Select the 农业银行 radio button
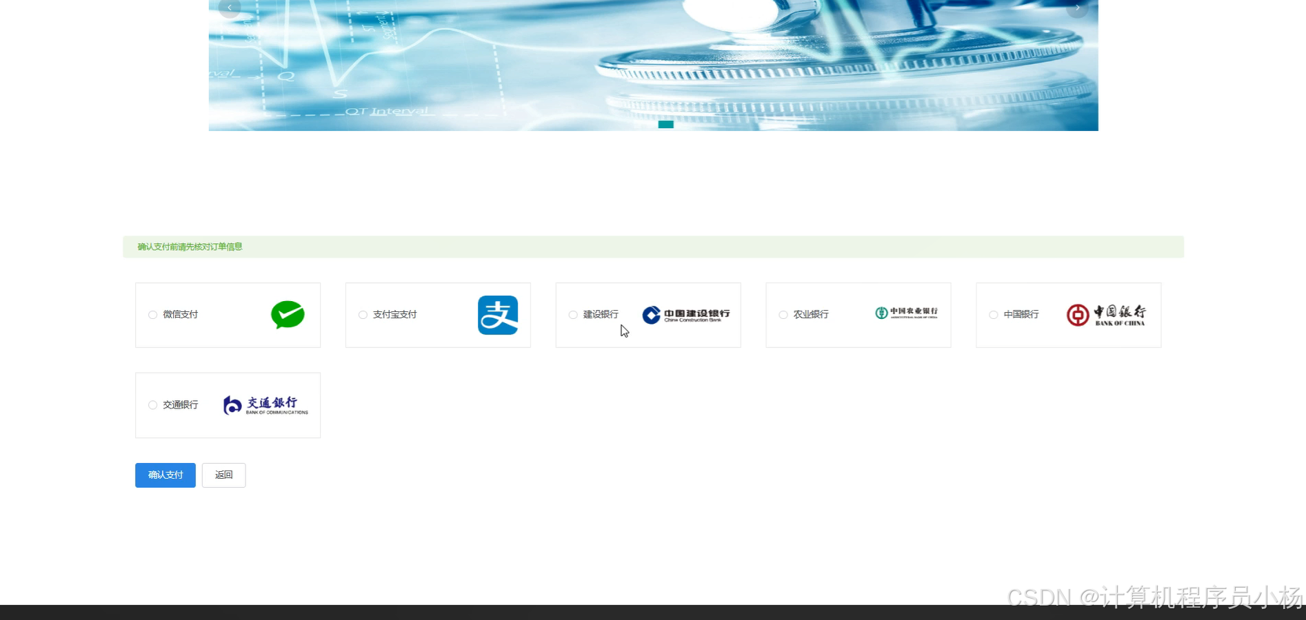 [783, 315]
